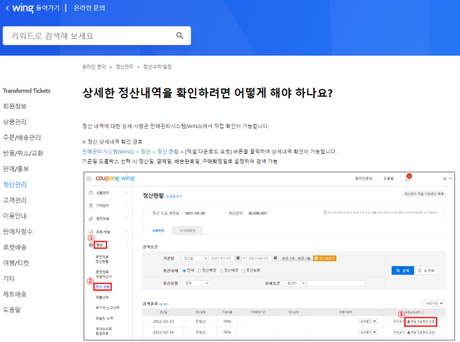Click the orange 정산캘린더 button
This screenshot has width=460, height=342.
coord(324,258)
